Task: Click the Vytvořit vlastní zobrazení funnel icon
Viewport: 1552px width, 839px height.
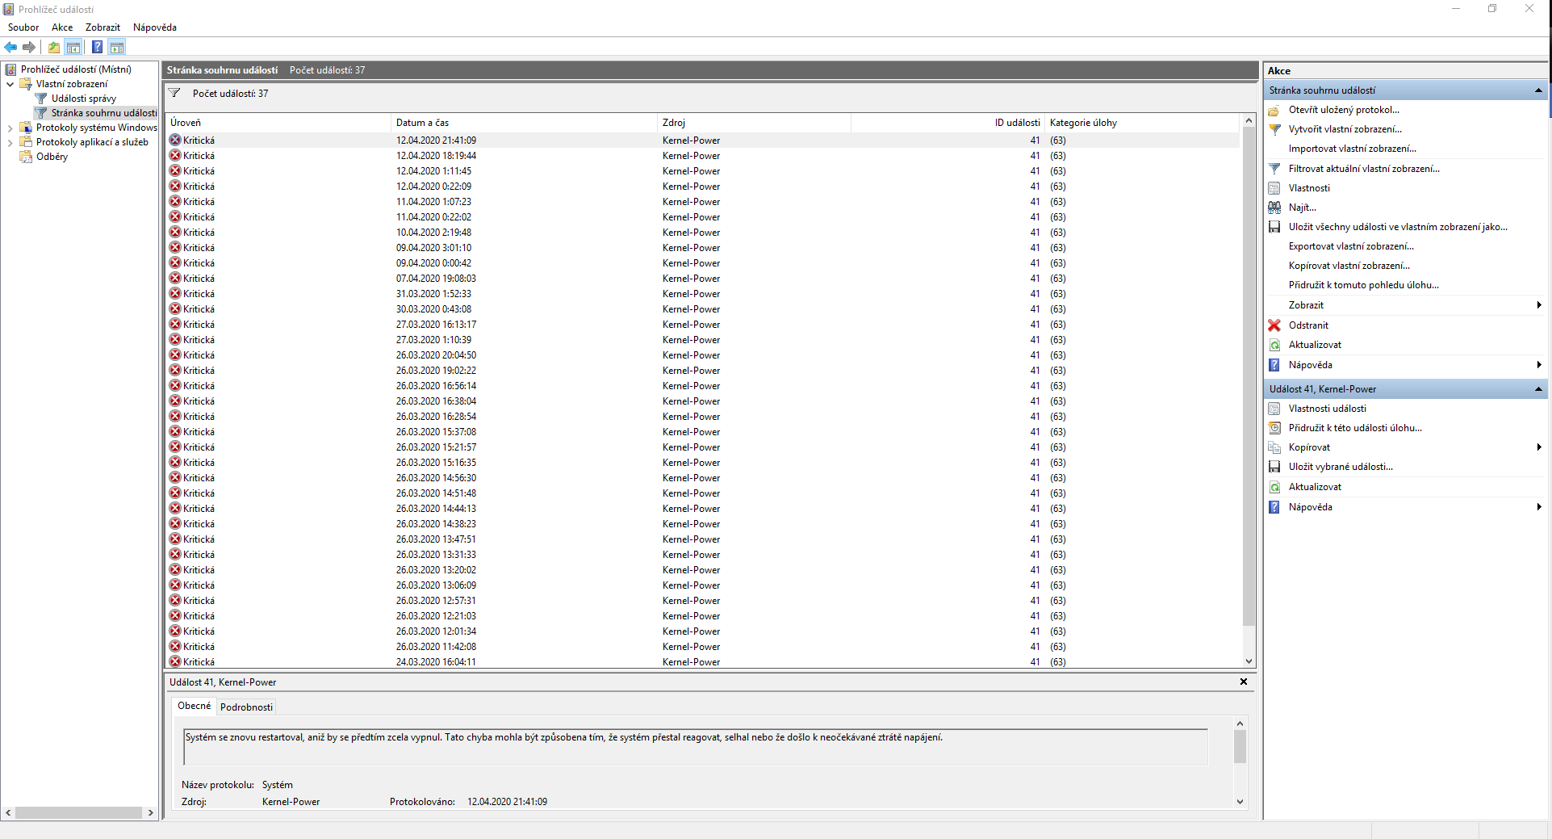Action: pyautogui.click(x=1274, y=129)
